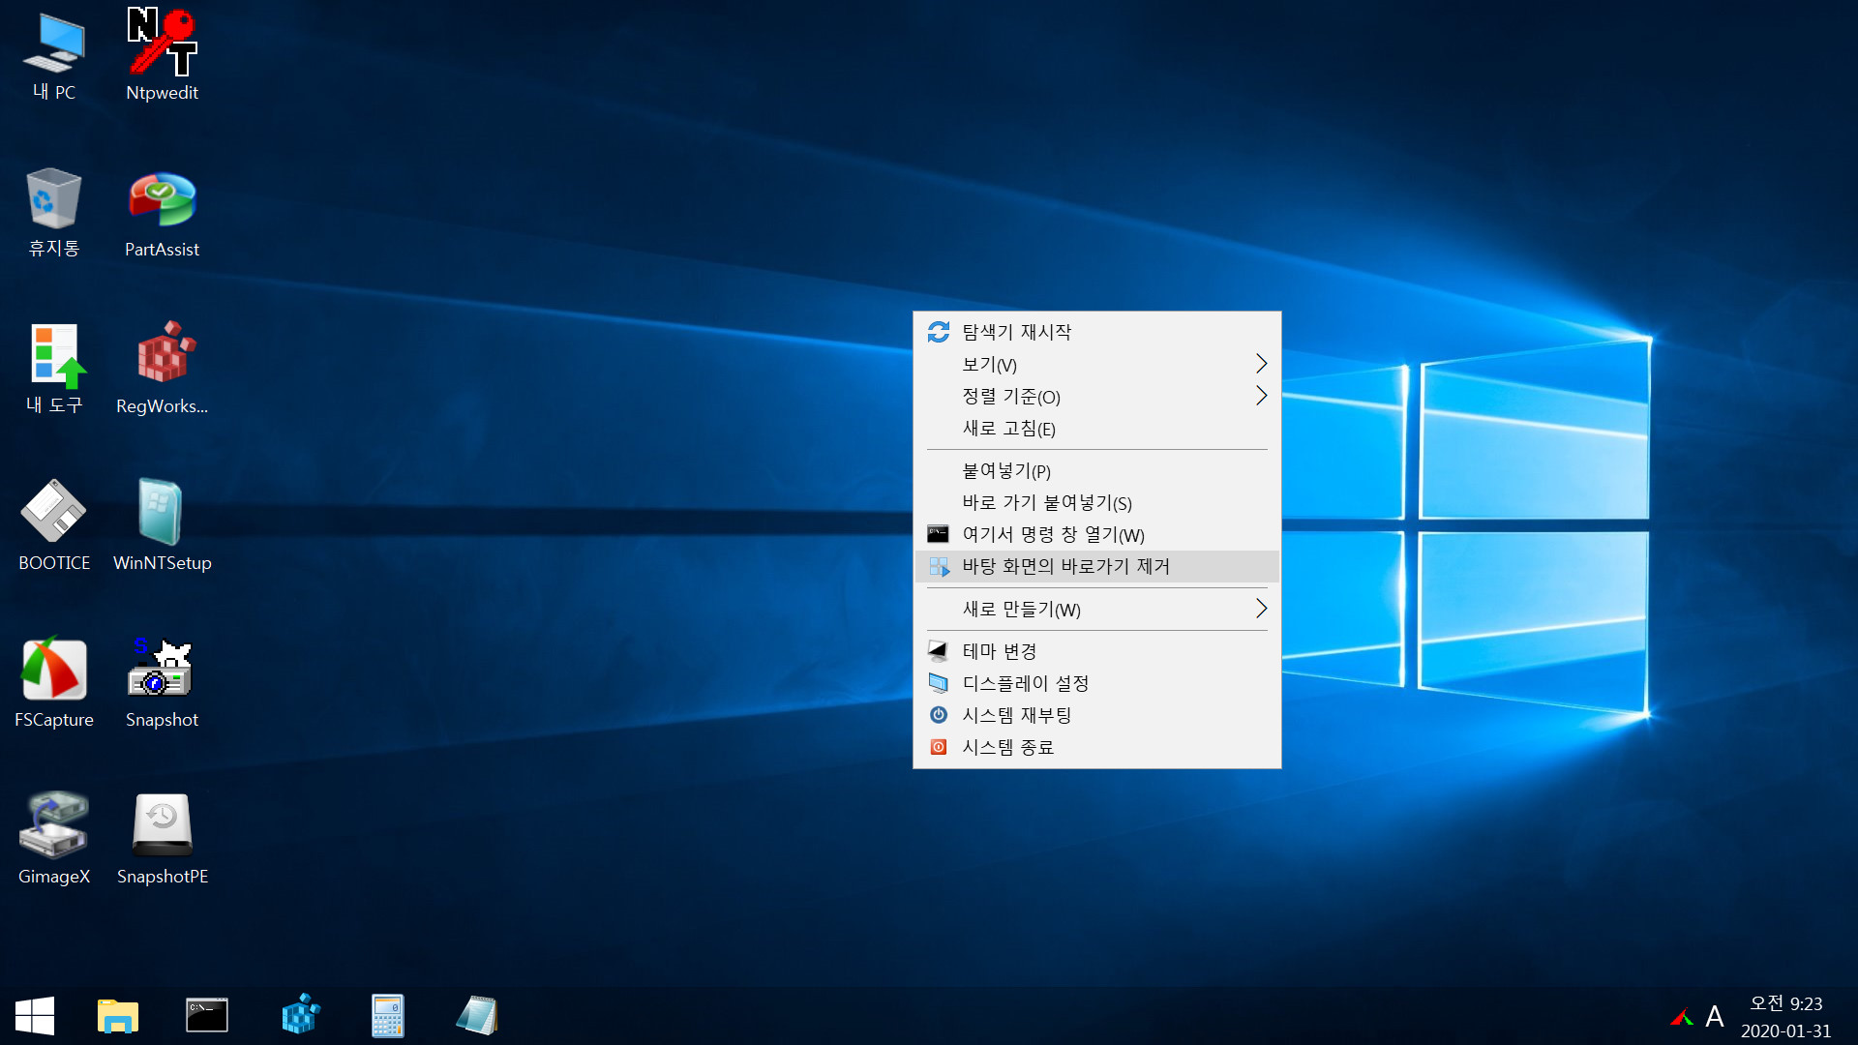1858x1045 pixels.
Task: Toggle the IME input mode A indicator
Action: point(1715,1017)
